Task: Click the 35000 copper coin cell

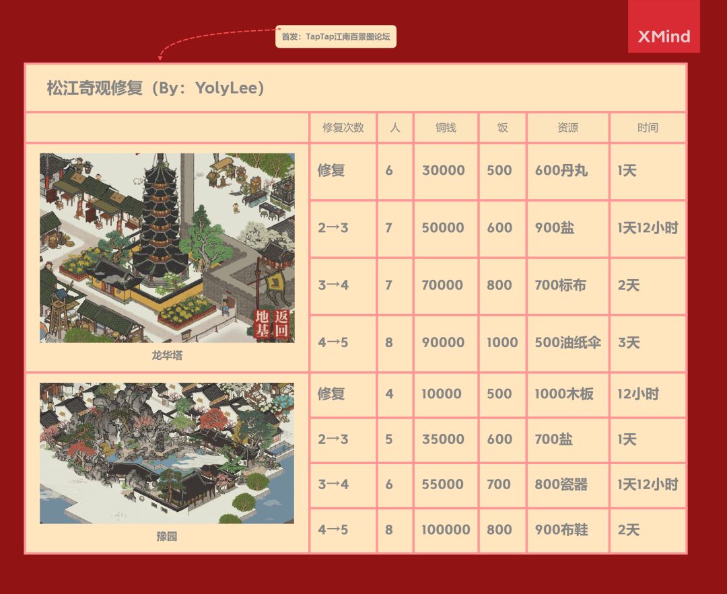Action: click(446, 440)
